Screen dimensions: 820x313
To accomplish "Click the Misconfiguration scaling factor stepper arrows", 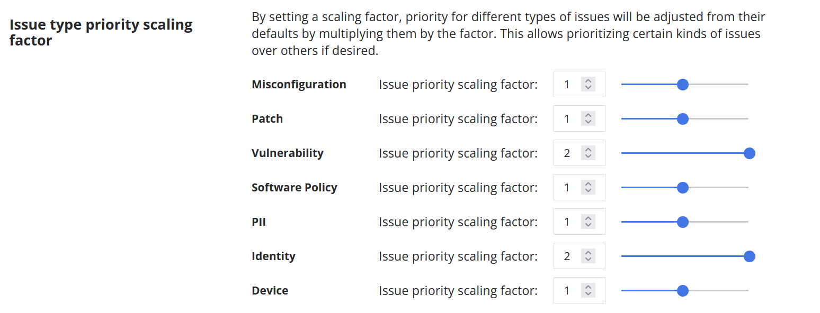I will [588, 84].
